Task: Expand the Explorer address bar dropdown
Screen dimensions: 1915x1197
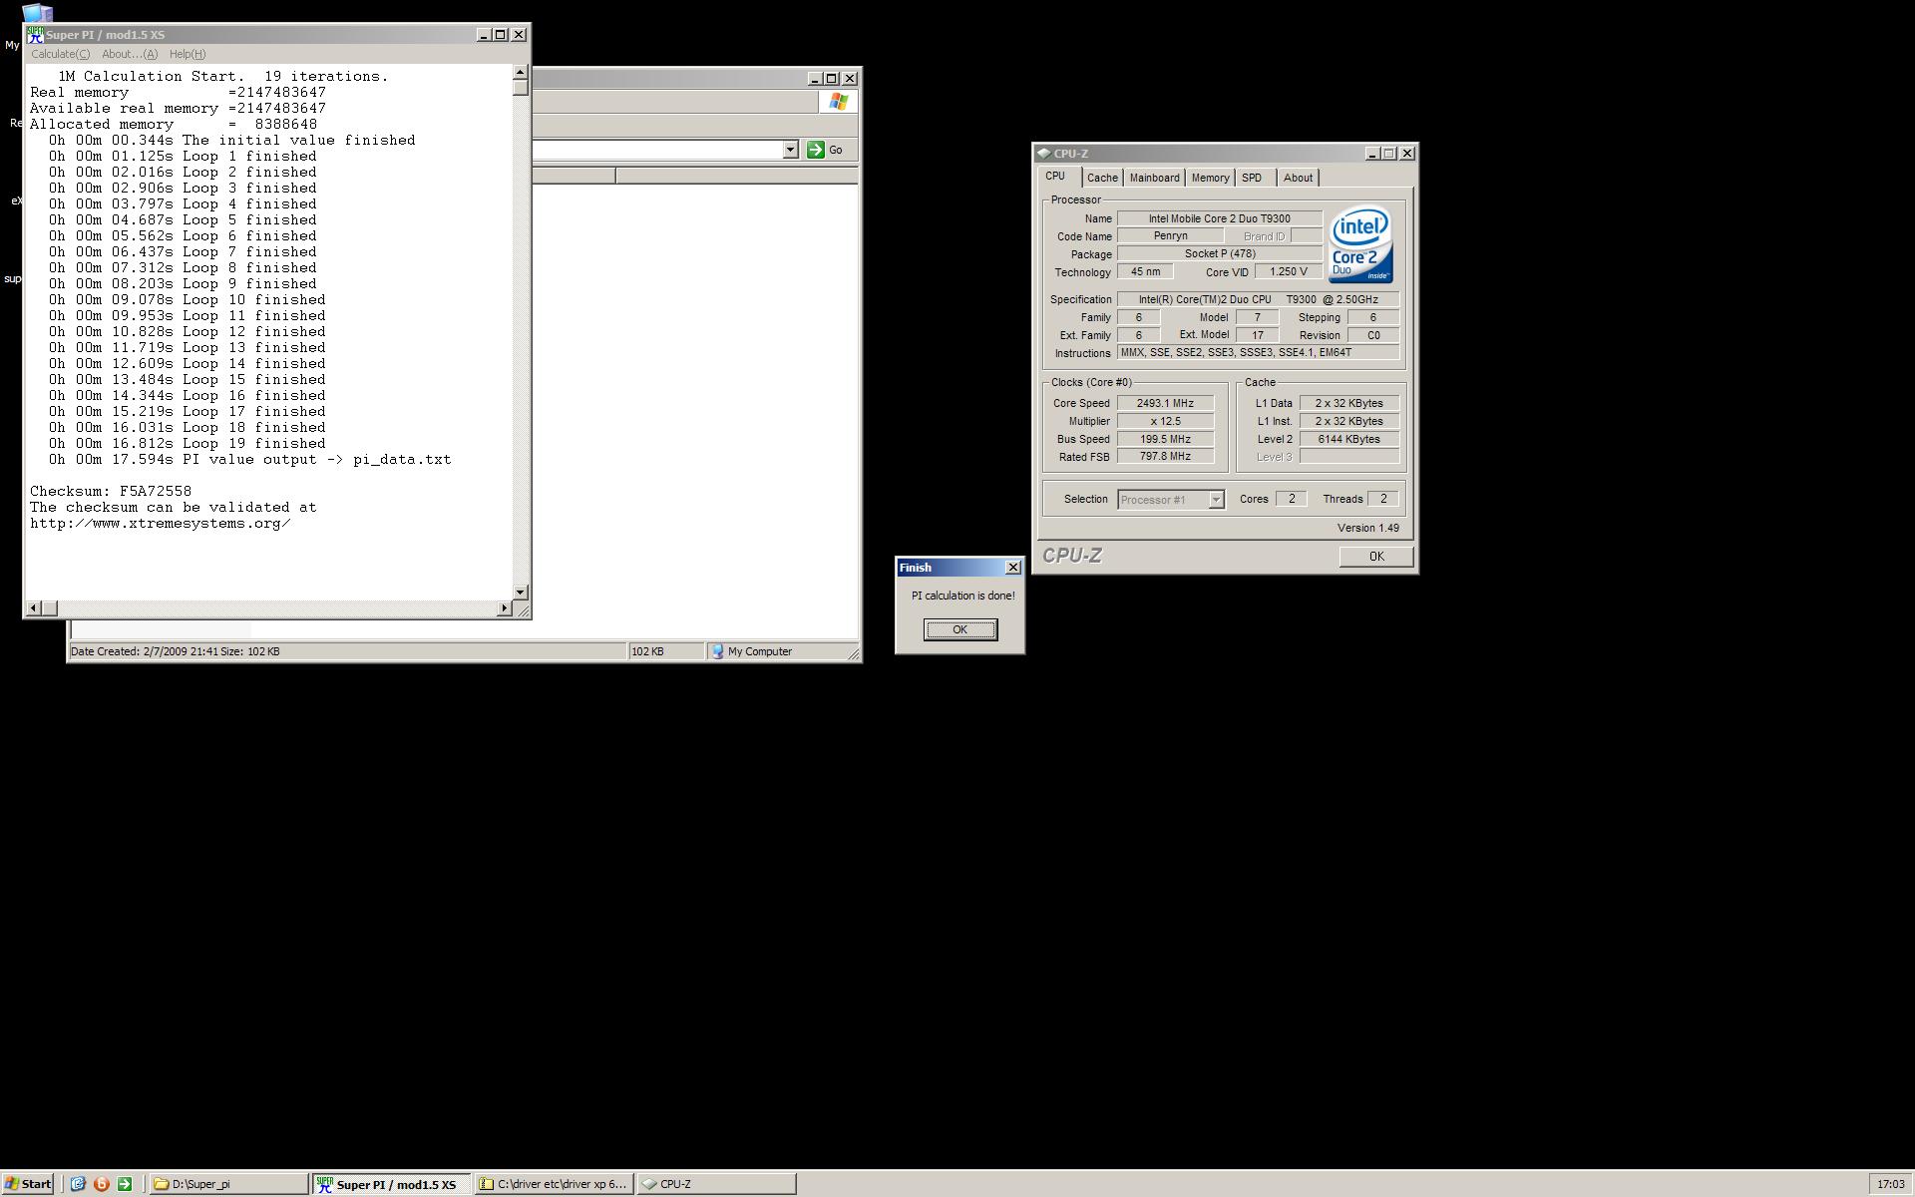Action: [790, 150]
